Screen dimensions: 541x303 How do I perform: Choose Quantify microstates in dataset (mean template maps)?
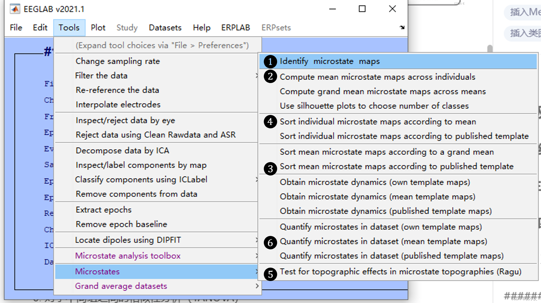pyautogui.click(x=398, y=241)
